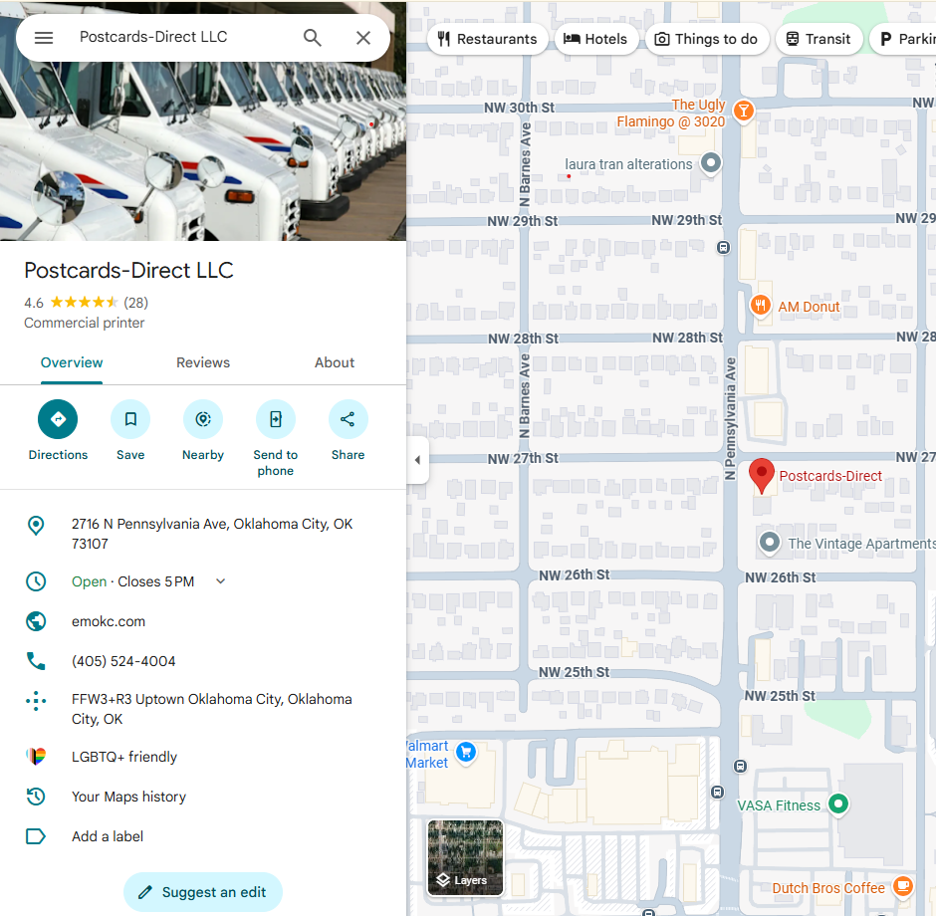Screen dimensions: 936x916
Task: Click the clock icon beside hours
Action: click(36, 581)
